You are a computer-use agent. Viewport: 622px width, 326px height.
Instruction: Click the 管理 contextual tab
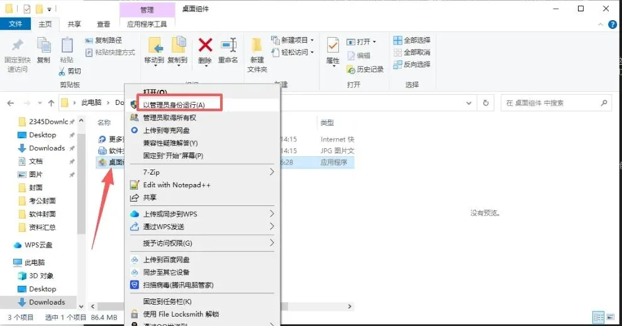(x=147, y=9)
